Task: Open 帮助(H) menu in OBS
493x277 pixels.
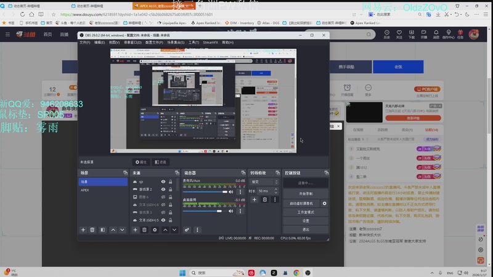Action: coord(227,42)
